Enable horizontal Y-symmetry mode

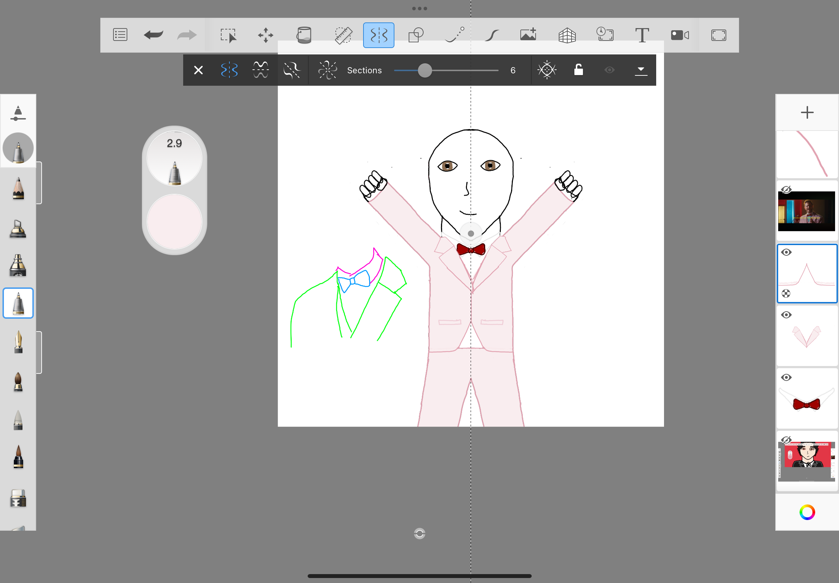pos(260,70)
